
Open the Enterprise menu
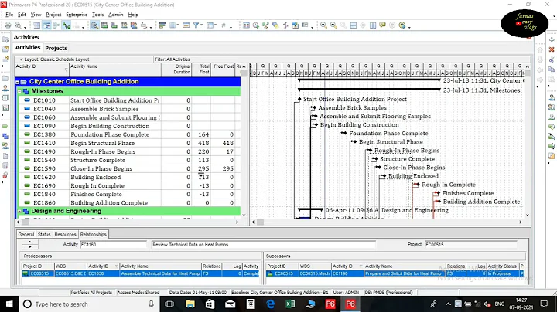[77, 15]
